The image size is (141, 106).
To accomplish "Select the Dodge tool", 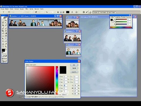I will (6, 36).
